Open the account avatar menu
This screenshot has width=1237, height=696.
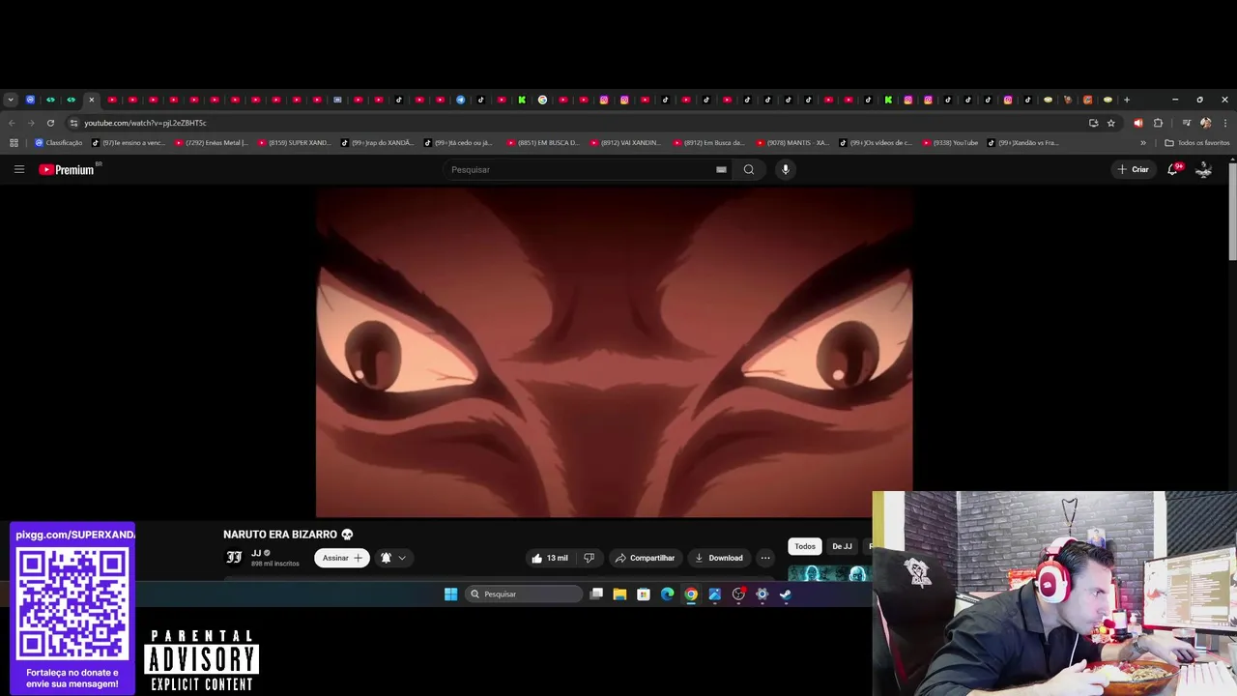tap(1204, 169)
